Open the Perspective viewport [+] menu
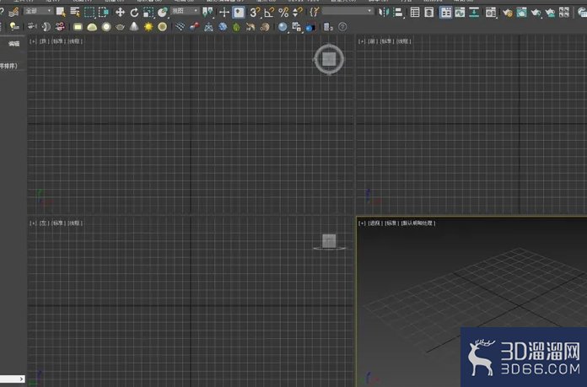The height and width of the screenshot is (387, 587). (x=362, y=223)
